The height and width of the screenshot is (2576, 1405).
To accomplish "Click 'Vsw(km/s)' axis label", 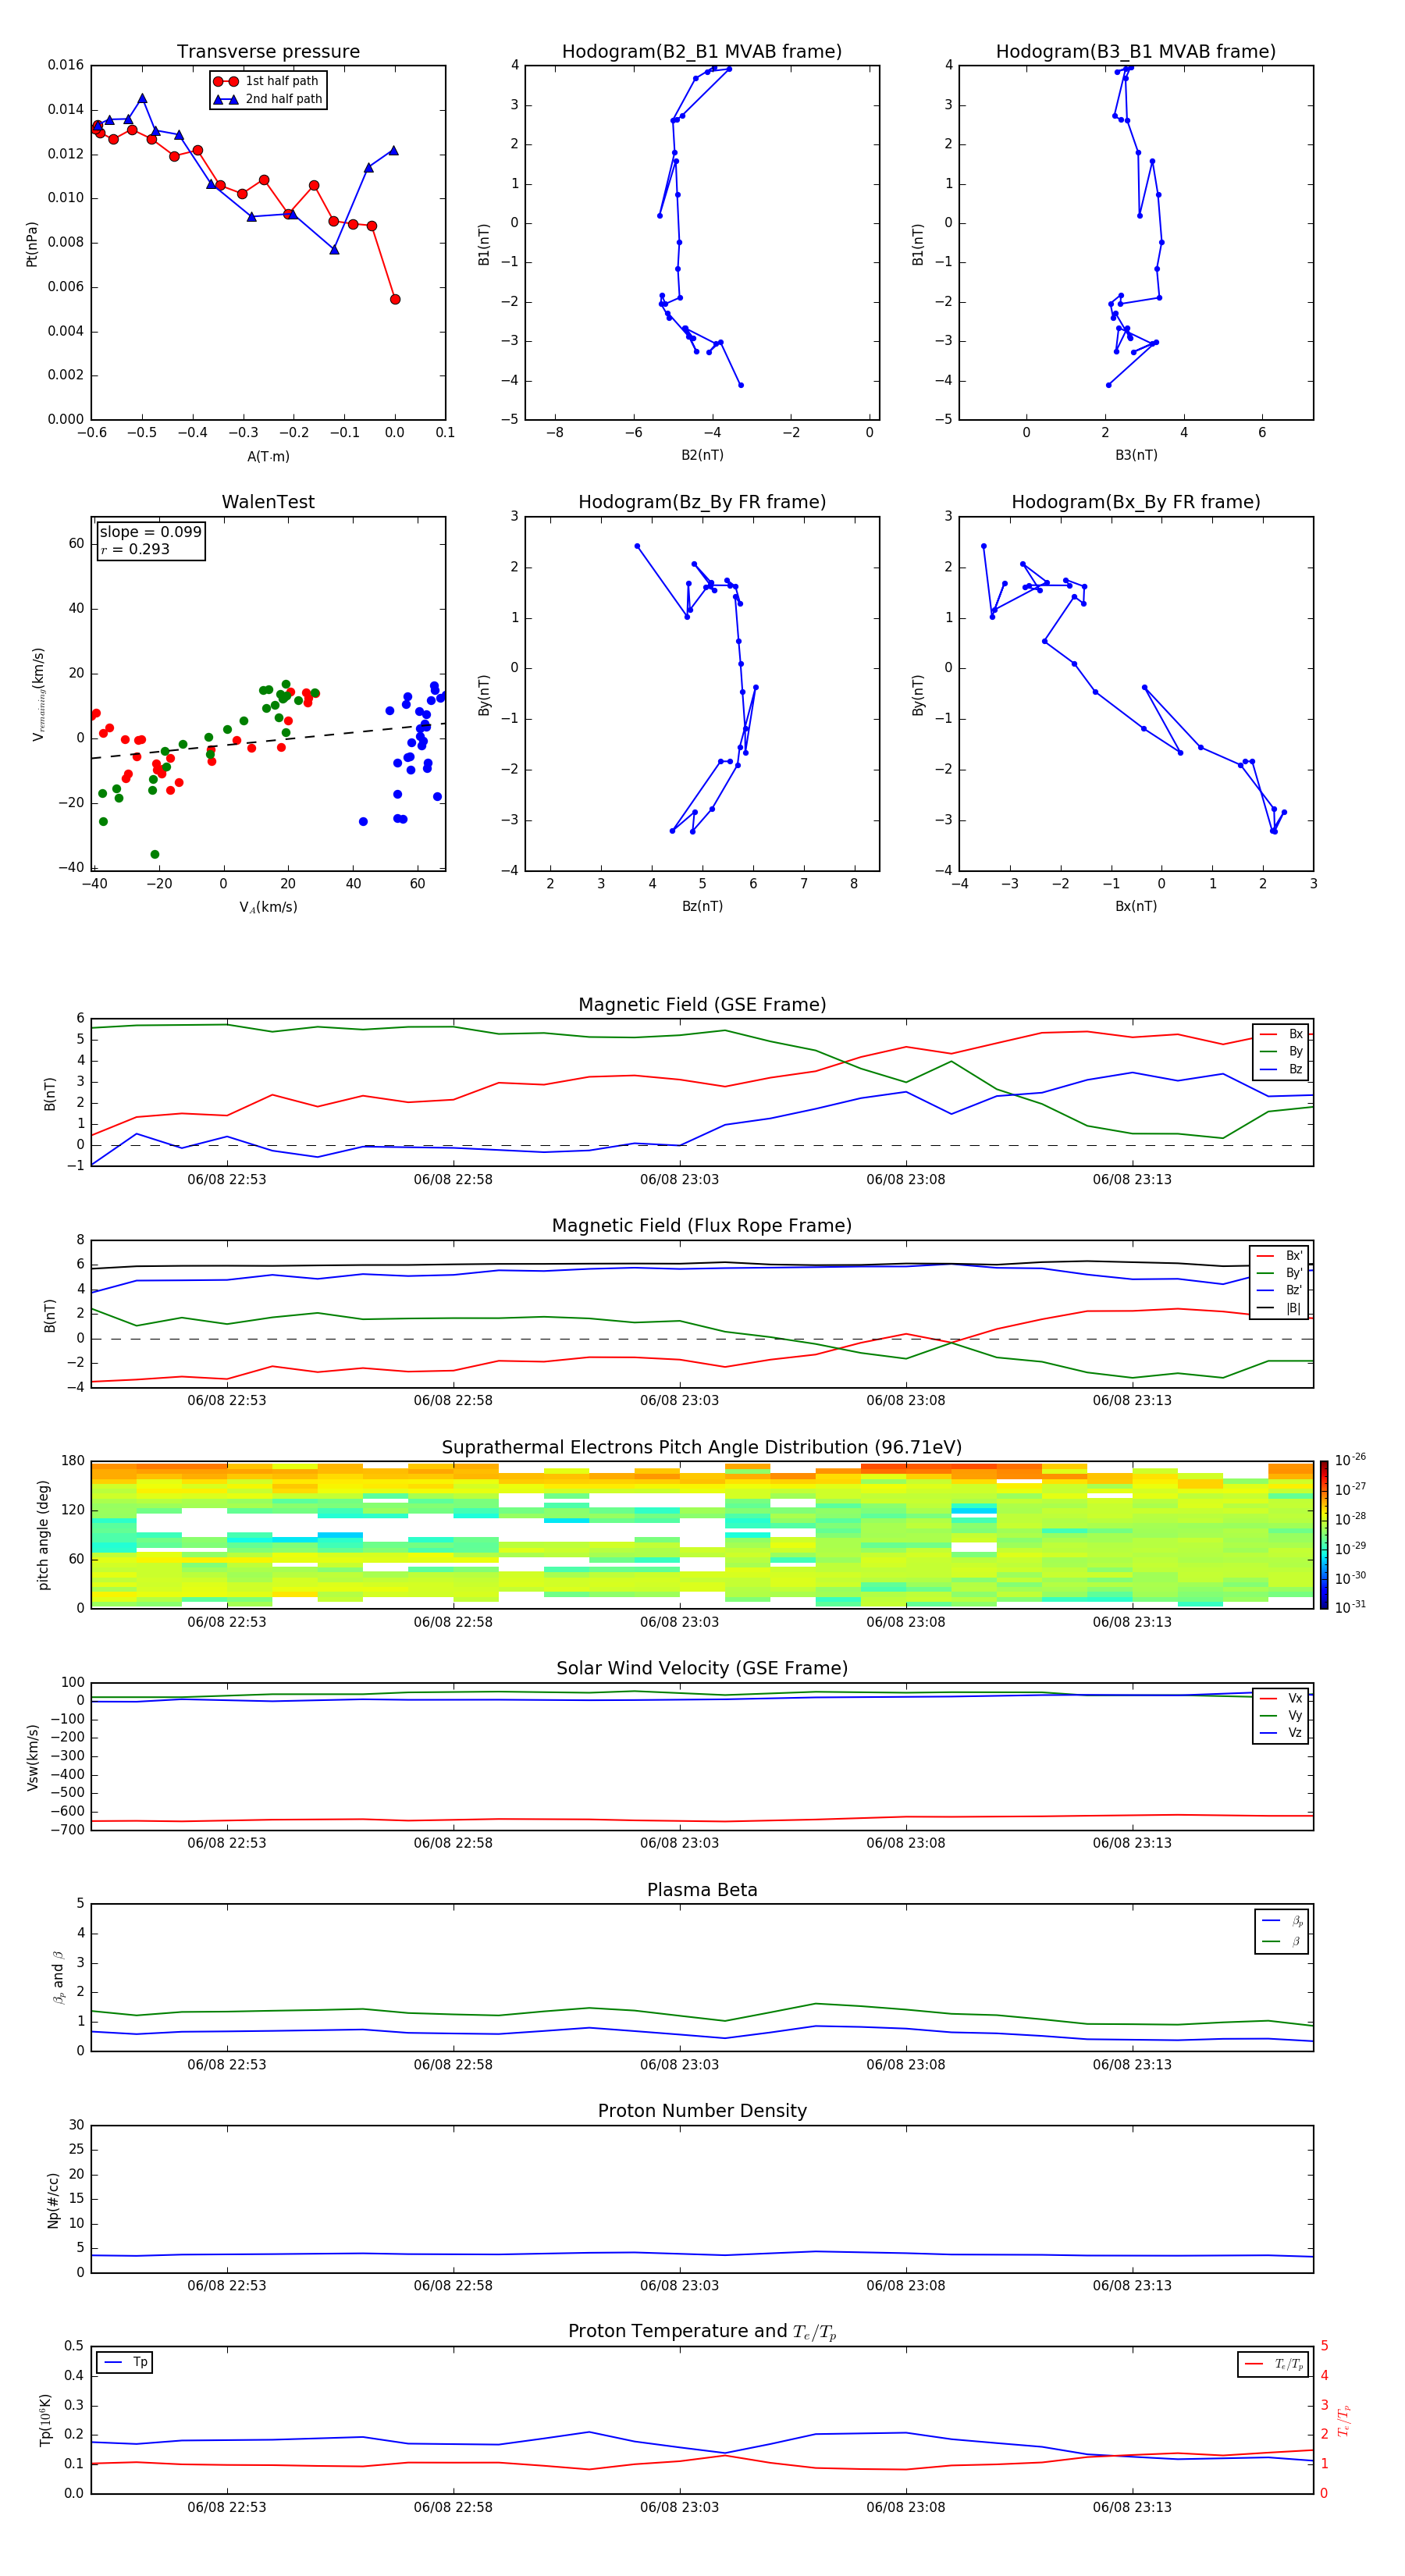I will (x=32, y=1757).
